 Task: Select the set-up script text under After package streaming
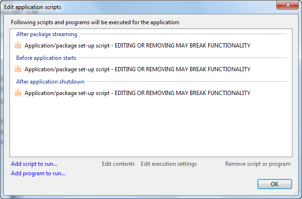coord(137,46)
